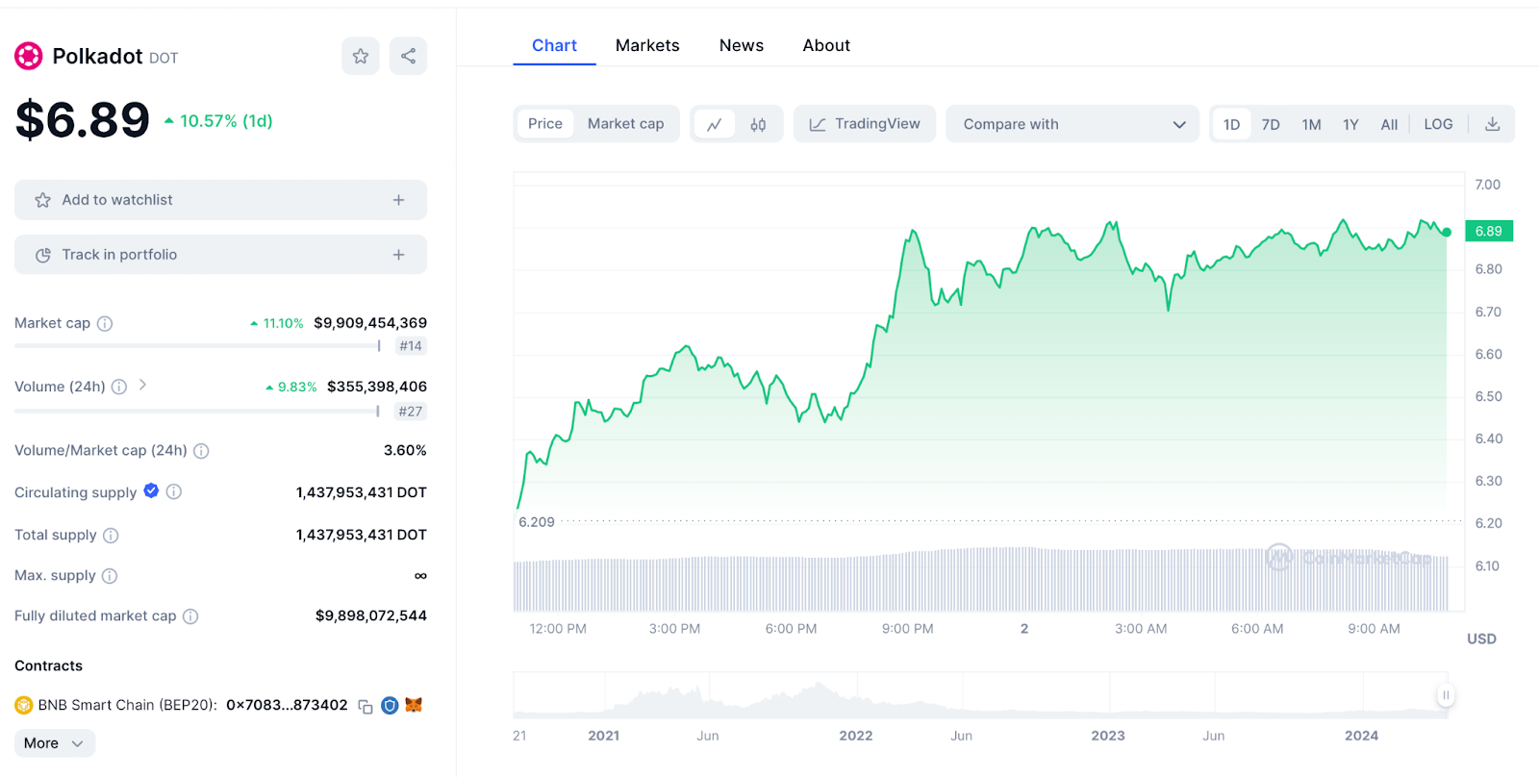Select the 1Y time range
Image resolution: width=1539 pixels, height=777 pixels.
pos(1350,125)
